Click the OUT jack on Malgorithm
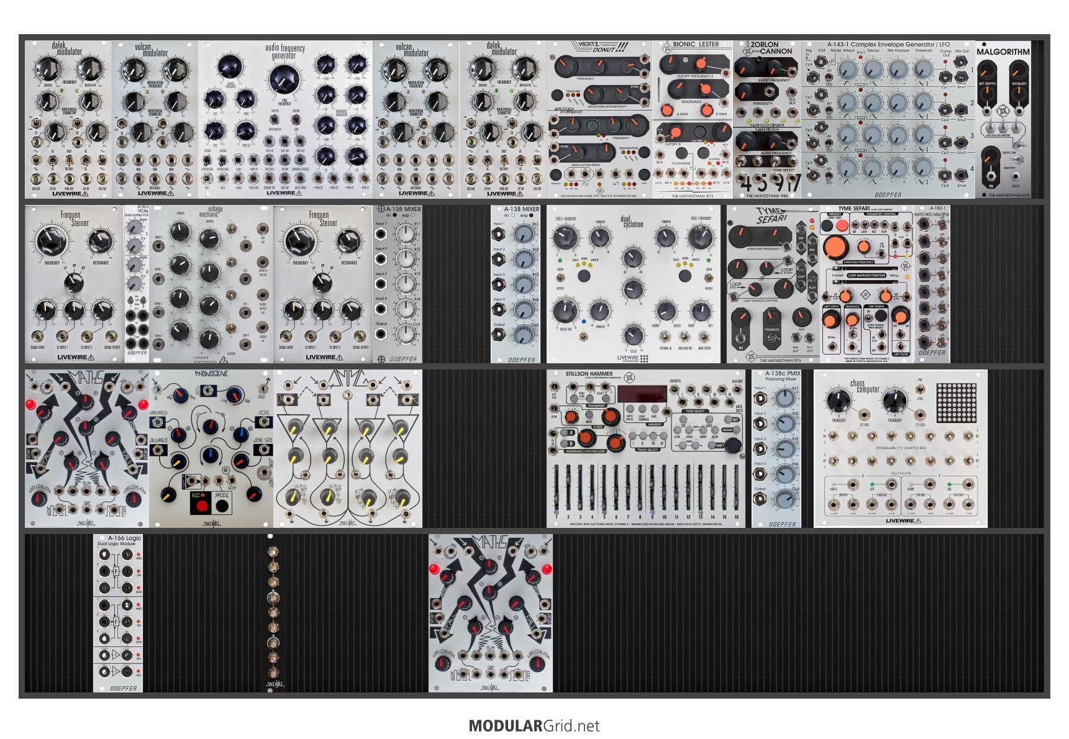The height and width of the screenshot is (739, 1069). 1015,176
